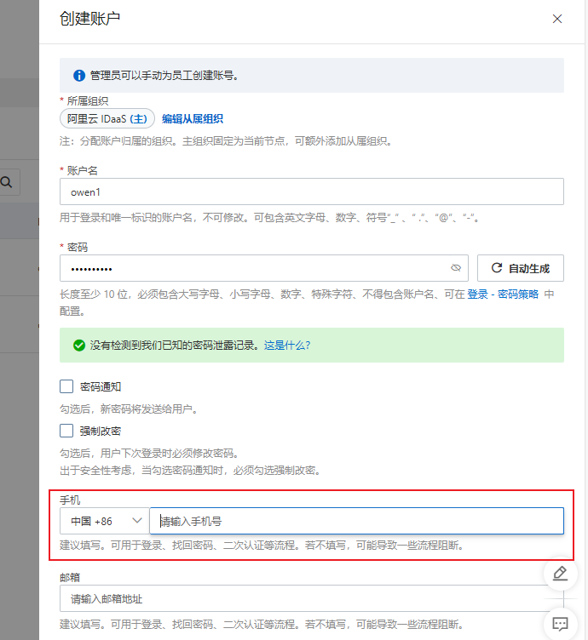Open the 登录 - 密码策略 link

[x=503, y=294]
